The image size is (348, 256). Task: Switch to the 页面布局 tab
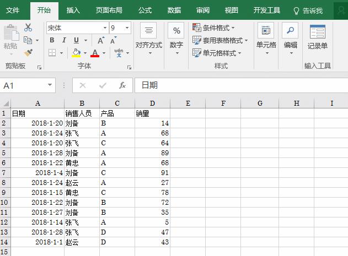coord(109,10)
